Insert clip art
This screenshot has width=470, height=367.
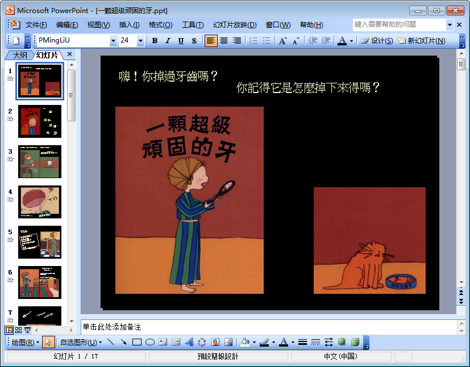pos(215,342)
